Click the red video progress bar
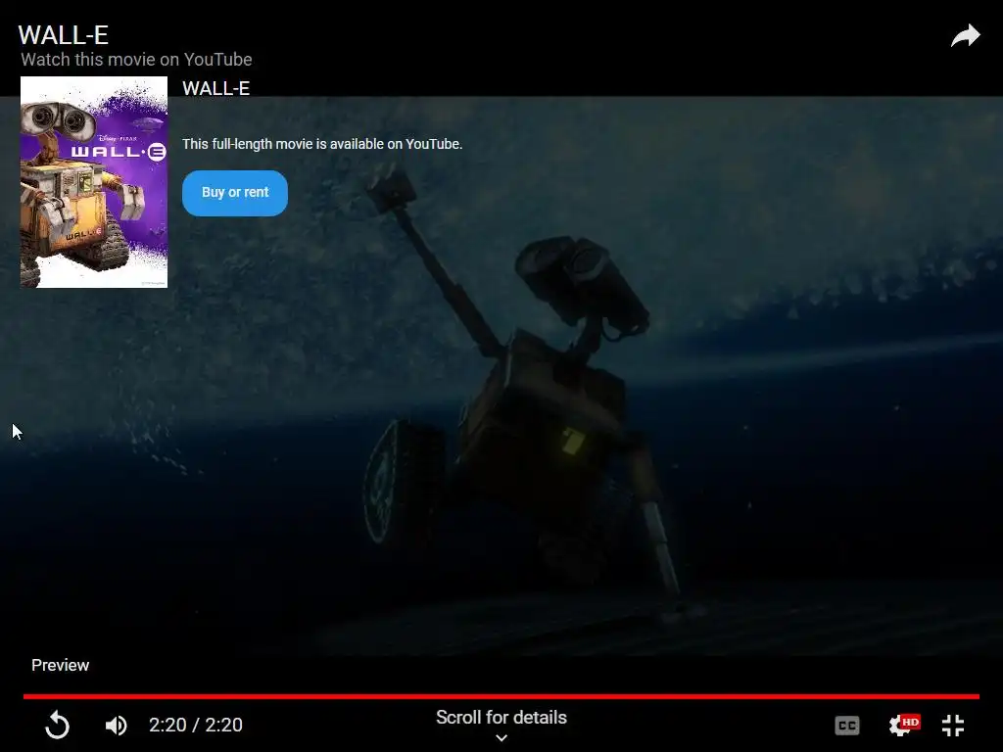 (501, 696)
